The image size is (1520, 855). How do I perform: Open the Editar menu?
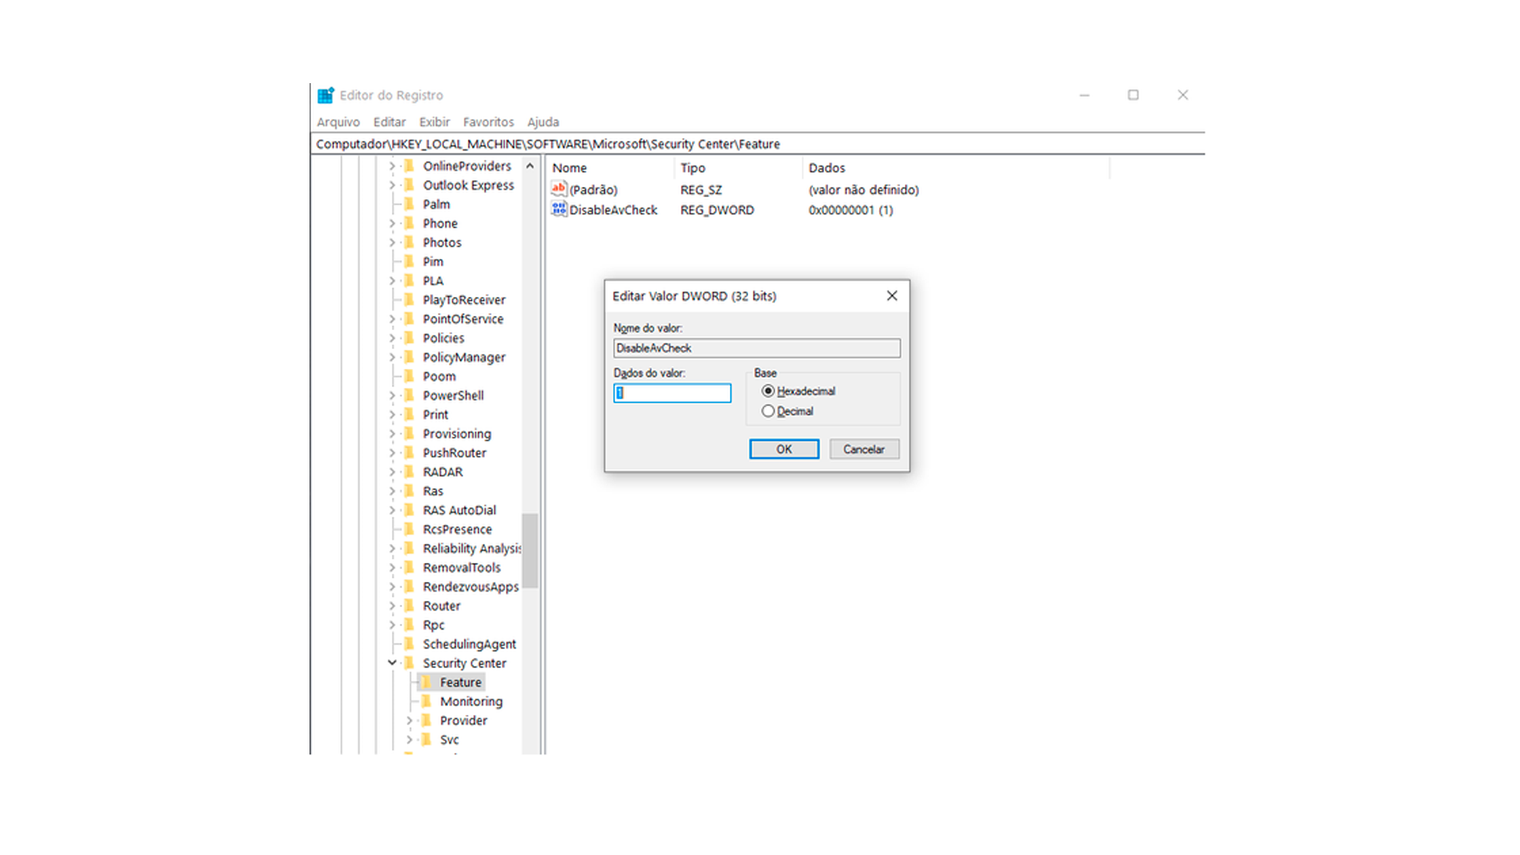[389, 122]
